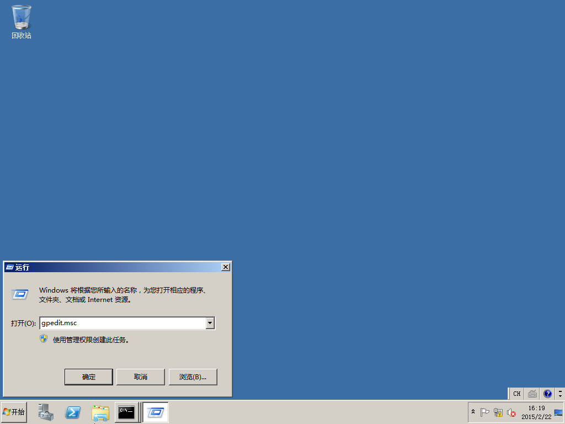Click the muted volume tray icon

(511, 412)
